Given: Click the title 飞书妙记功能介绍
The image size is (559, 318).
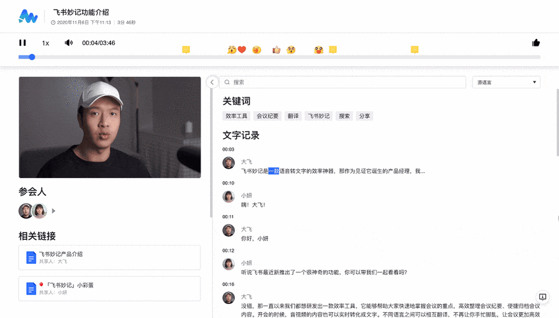Looking at the screenshot, I should click(81, 12).
